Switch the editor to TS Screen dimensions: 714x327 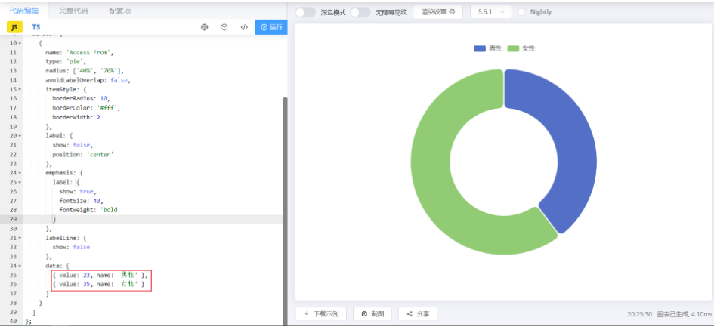point(36,27)
